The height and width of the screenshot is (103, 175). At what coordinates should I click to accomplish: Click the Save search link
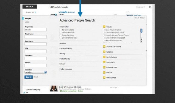coord(141,7)
